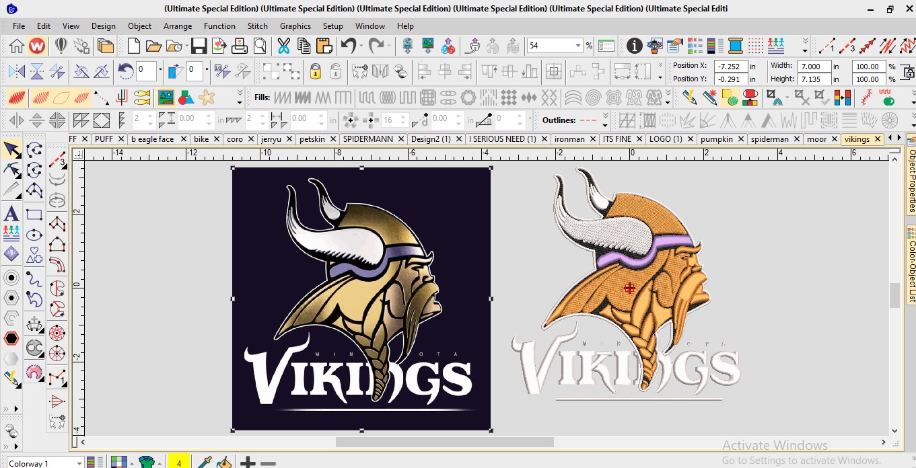This screenshot has width=916, height=468.
Task: Open the Stitch menu
Action: pyautogui.click(x=258, y=26)
